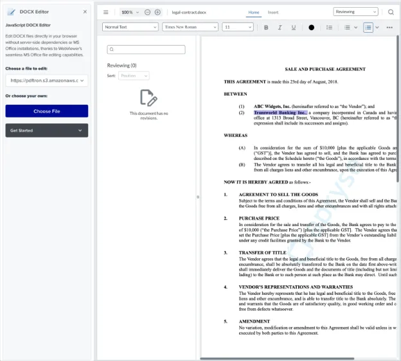The width and height of the screenshot is (401, 361).
Task: Click the line spacing icon
Action: click(330, 28)
